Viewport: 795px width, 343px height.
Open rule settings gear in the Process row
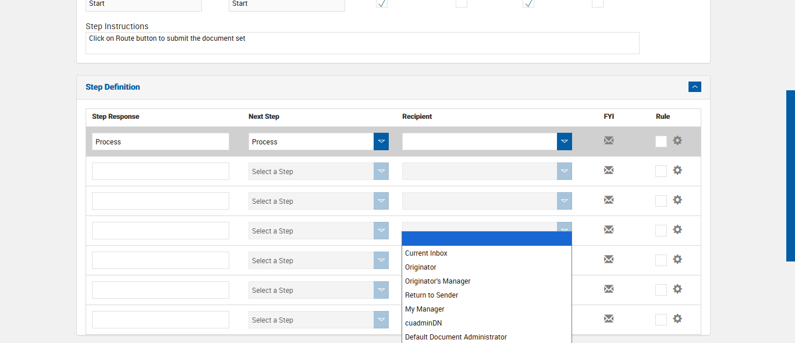point(677,140)
